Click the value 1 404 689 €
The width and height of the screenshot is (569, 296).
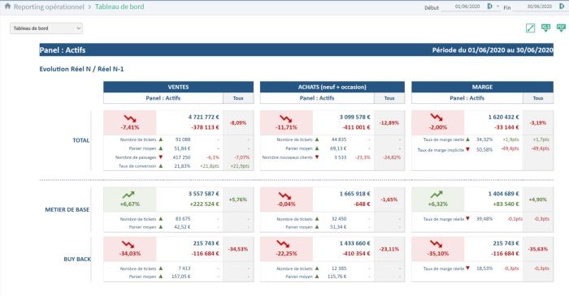[503, 194]
